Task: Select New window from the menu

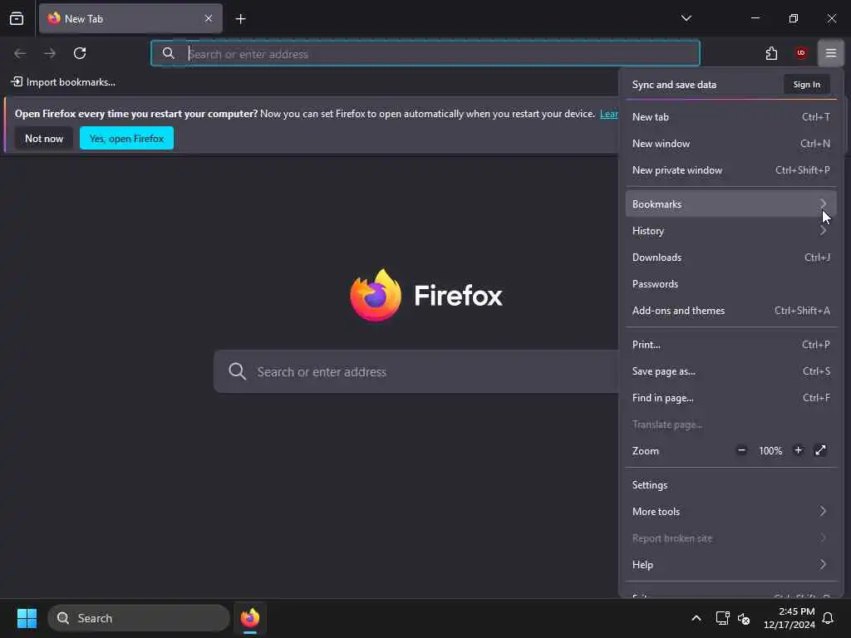Action: (x=730, y=143)
